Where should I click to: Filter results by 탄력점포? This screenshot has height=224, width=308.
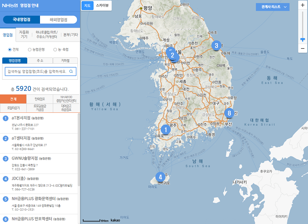click(40, 99)
